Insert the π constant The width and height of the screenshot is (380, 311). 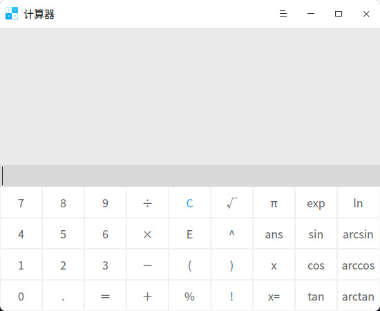click(274, 203)
